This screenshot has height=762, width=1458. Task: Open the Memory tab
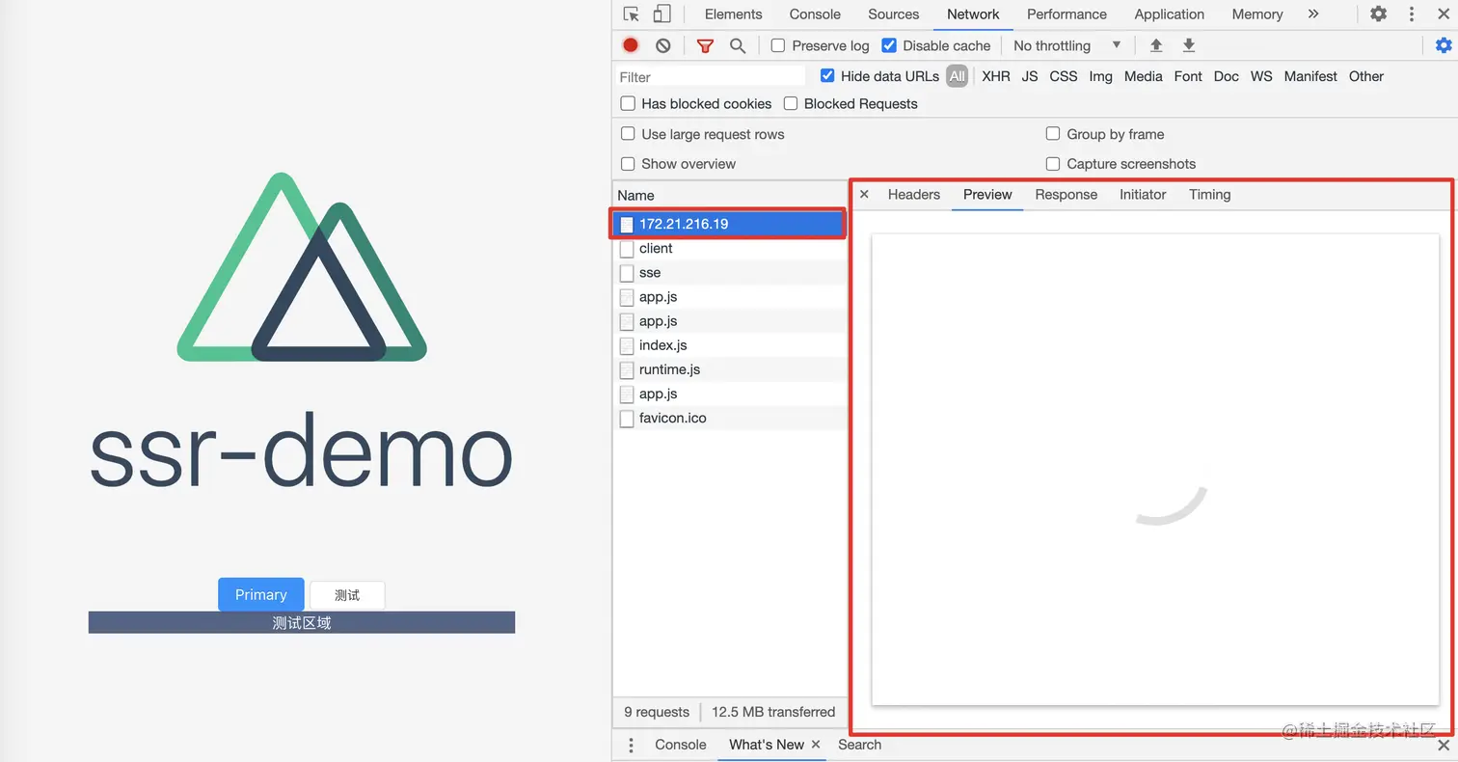1257,14
